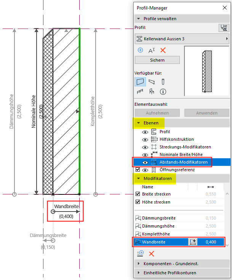Click the Name column header in Modifikatoren
Viewport: 232px width, 280px height.
click(147, 187)
